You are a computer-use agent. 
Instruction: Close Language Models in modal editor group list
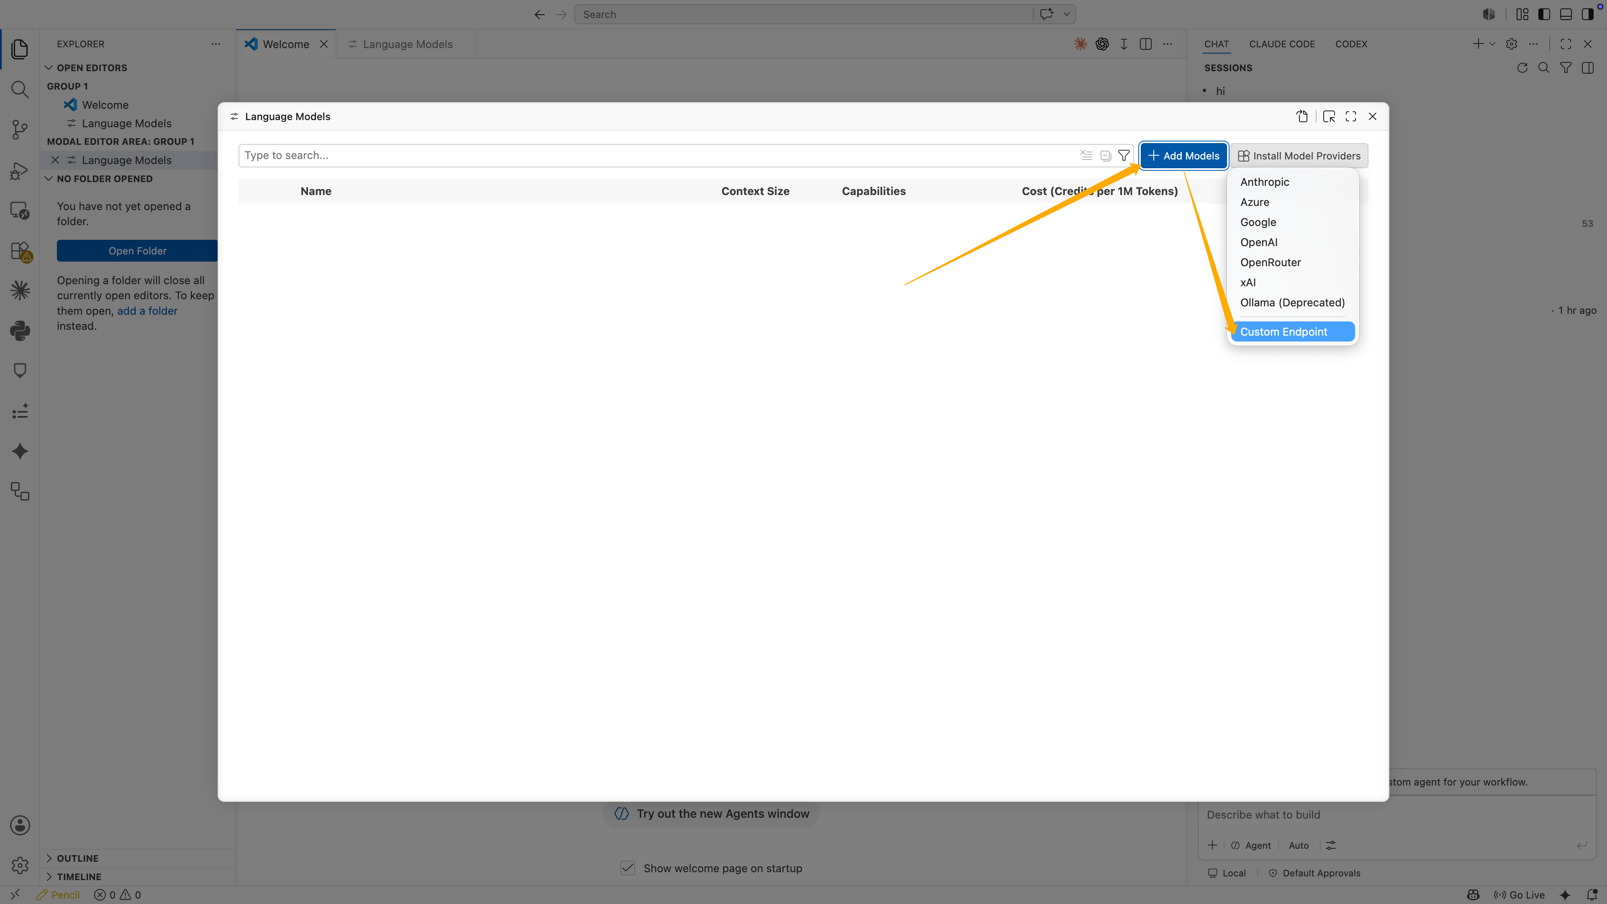(55, 160)
